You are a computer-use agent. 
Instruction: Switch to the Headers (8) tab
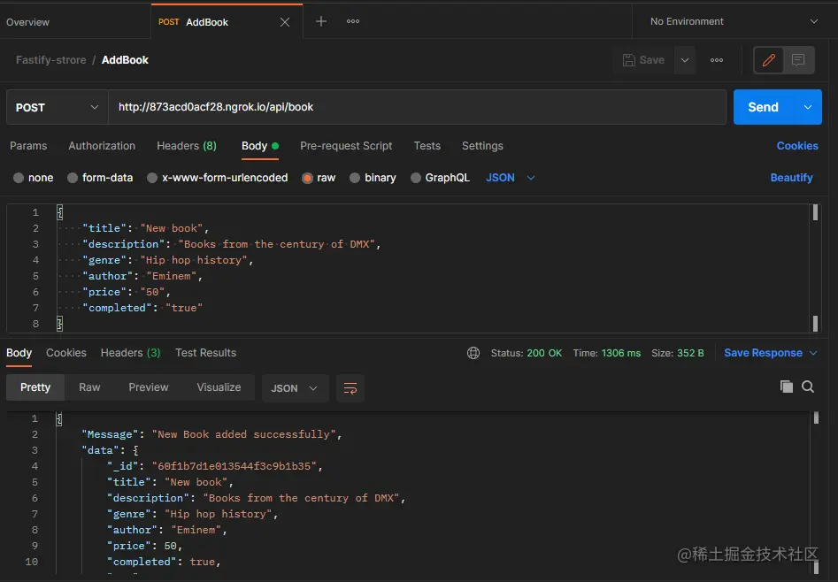[186, 146]
